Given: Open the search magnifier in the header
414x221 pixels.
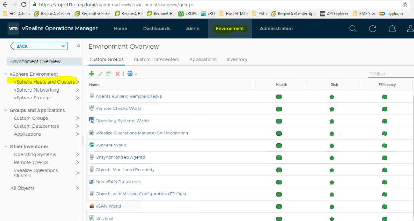Looking at the screenshot, I should [x=353, y=28].
